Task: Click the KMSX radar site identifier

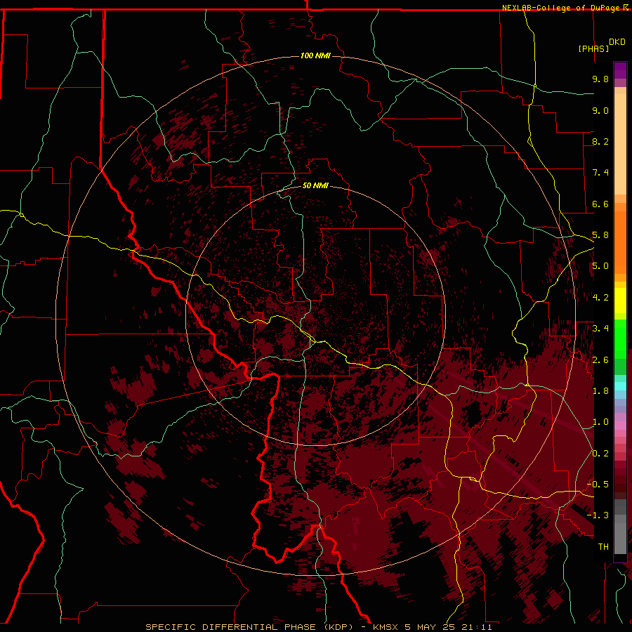Action: click(x=386, y=627)
